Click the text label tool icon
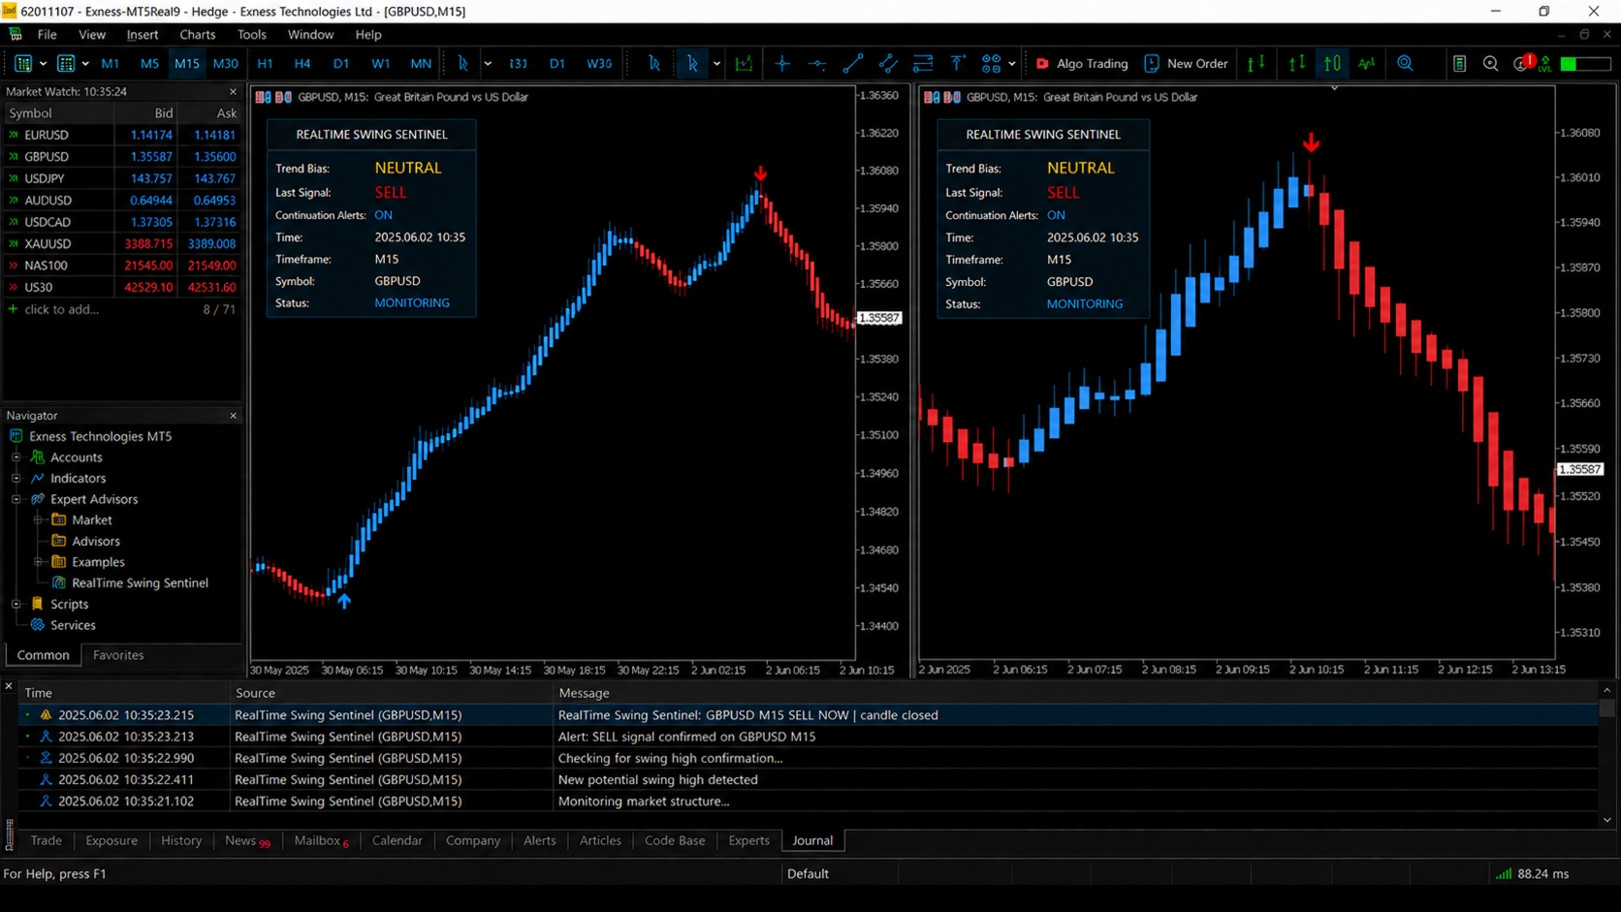This screenshot has height=912, width=1621. [958, 64]
